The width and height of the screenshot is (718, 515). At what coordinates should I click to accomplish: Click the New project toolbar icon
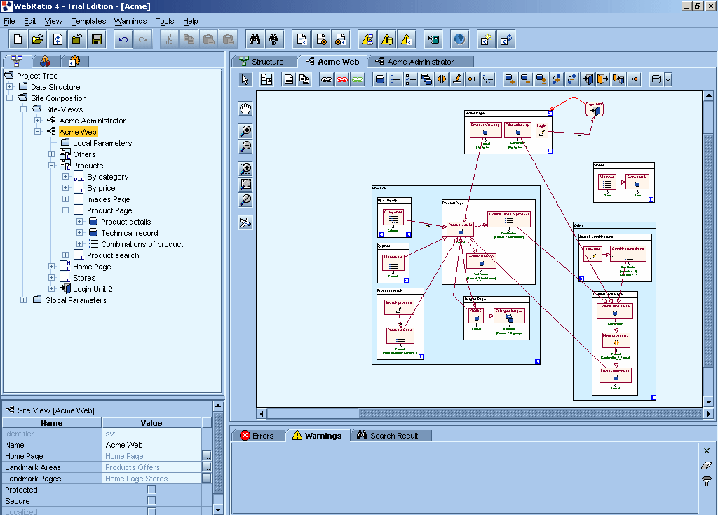tap(18, 39)
